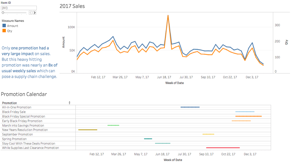Click the Item ID filter title
This screenshot has height=166, width=291.
pyautogui.click(x=6, y=2)
